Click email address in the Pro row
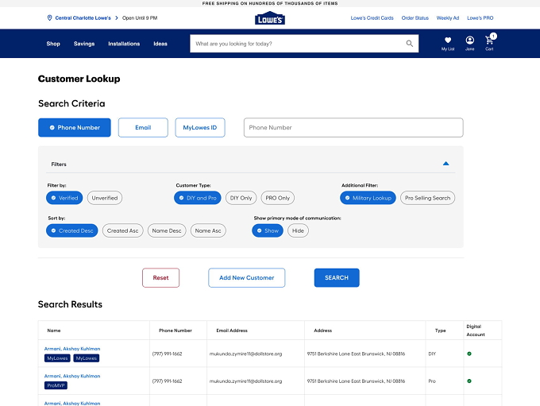This screenshot has height=406, width=540. [x=245, y=381]
